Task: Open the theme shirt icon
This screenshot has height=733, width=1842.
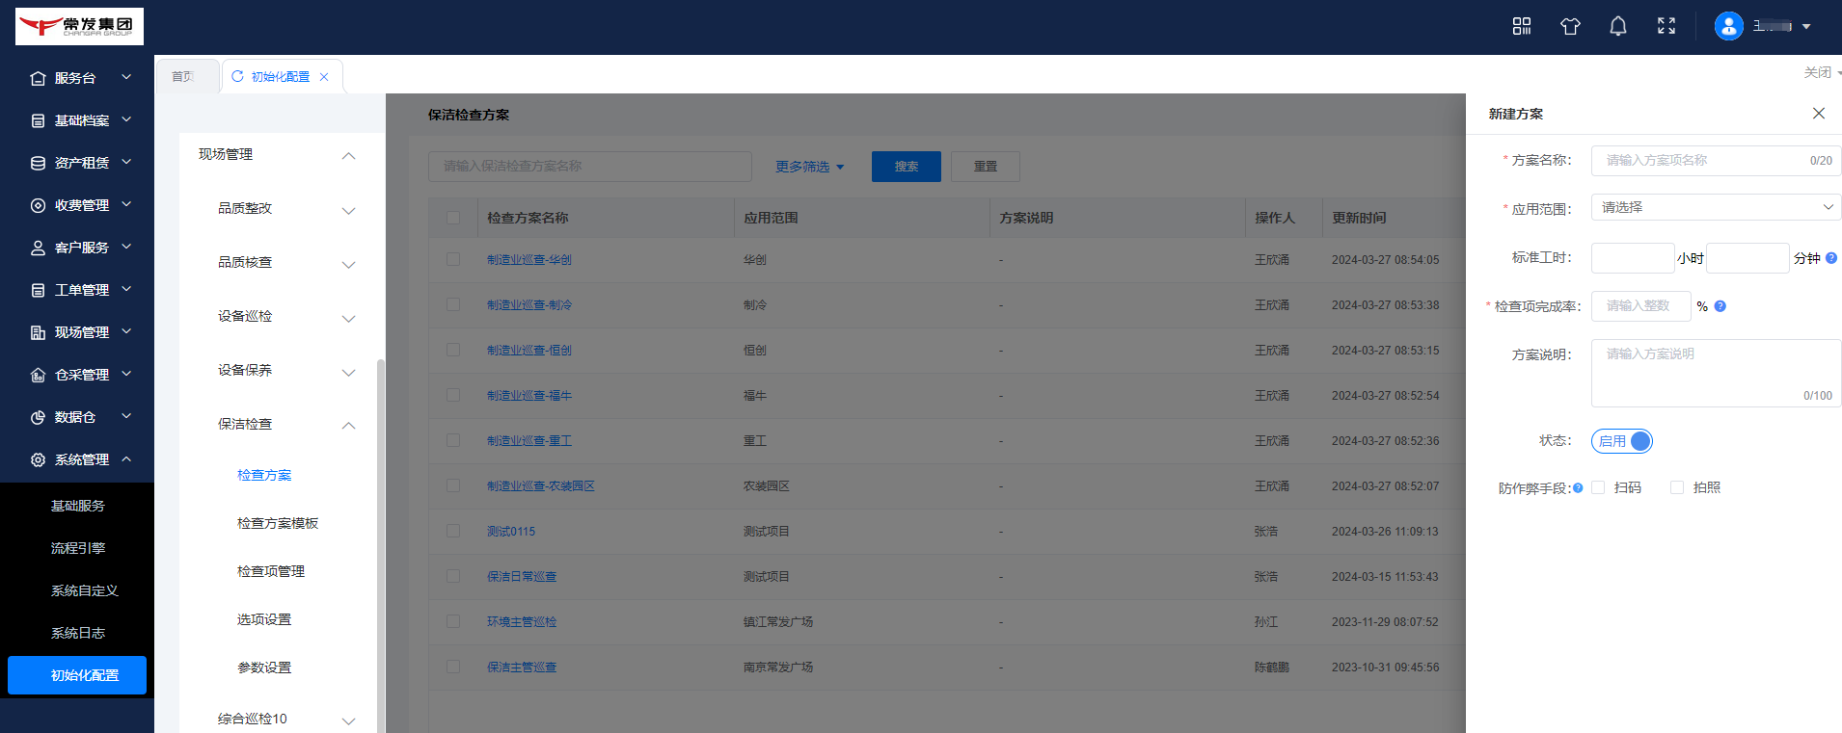Action: click(x=1570, y=27)
